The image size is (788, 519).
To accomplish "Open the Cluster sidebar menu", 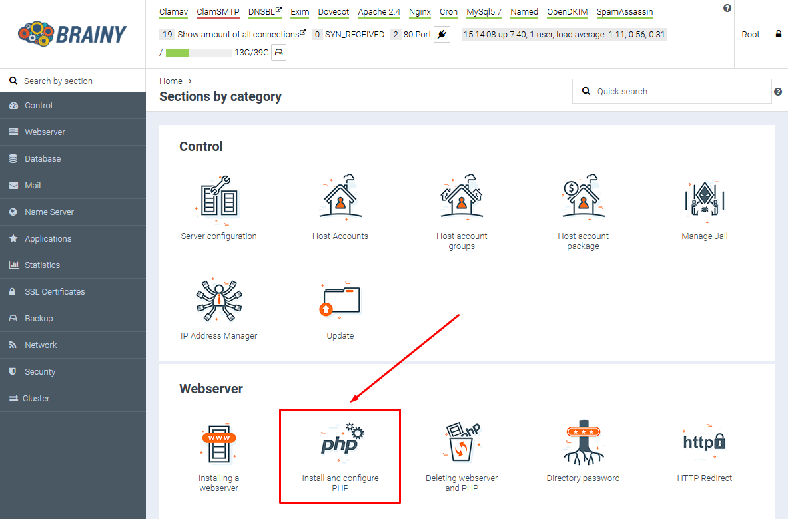I will pos(73,398).
